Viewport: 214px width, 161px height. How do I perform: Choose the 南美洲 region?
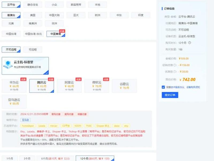click(33, 23)
